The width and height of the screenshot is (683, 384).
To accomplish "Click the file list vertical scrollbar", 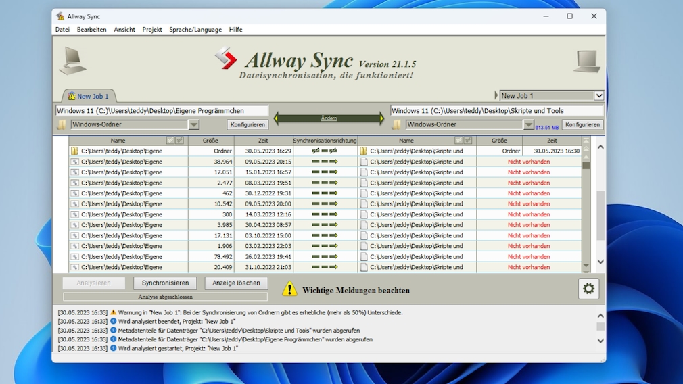I will [x=600, y=216].
